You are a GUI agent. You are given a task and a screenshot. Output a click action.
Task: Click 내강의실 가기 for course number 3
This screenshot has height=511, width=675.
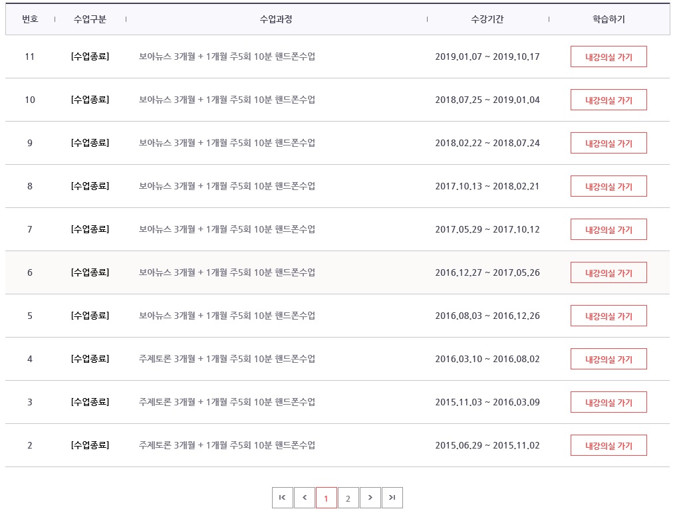point(608,402)
